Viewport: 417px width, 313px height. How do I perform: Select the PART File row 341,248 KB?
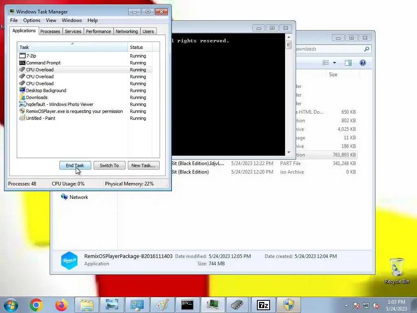(x=263, y=163)
